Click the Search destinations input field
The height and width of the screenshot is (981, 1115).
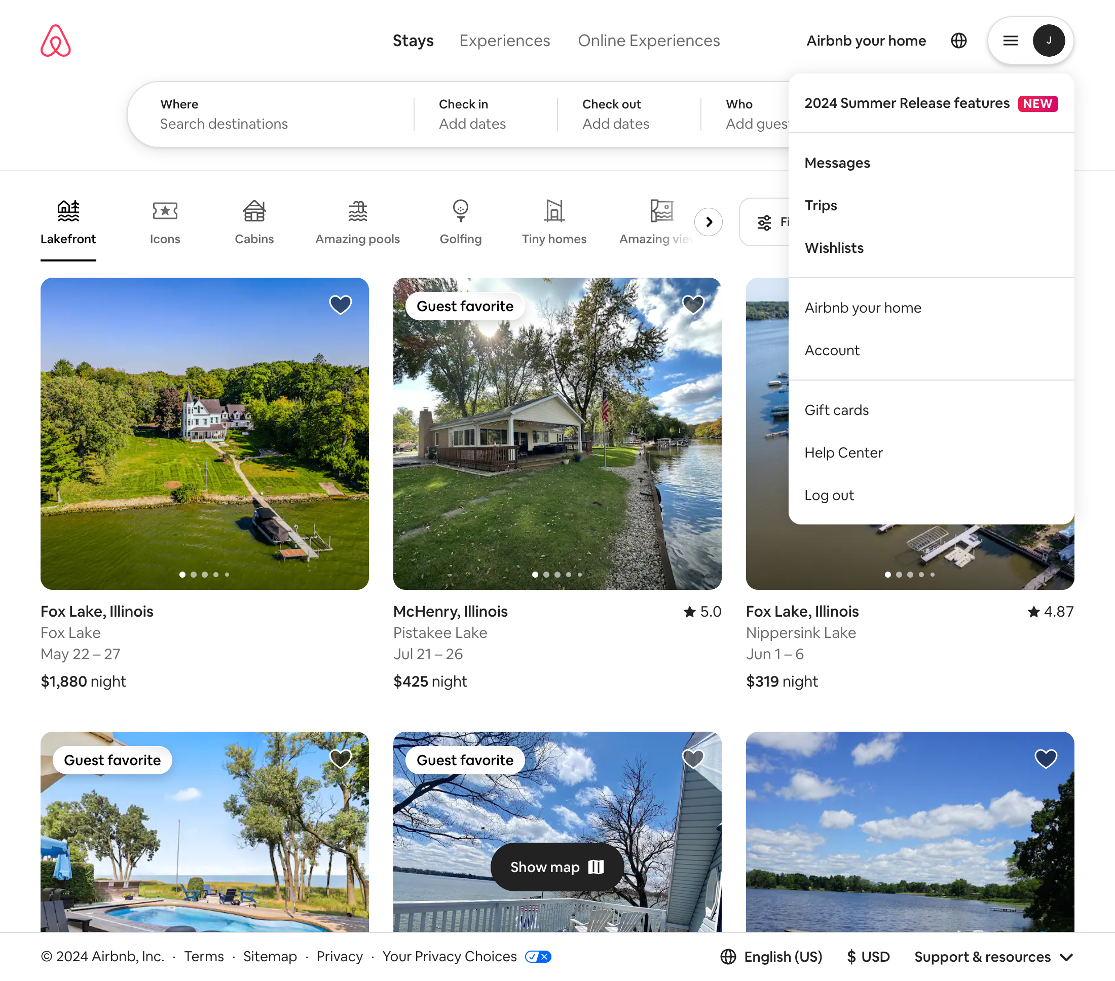[224, 124]
